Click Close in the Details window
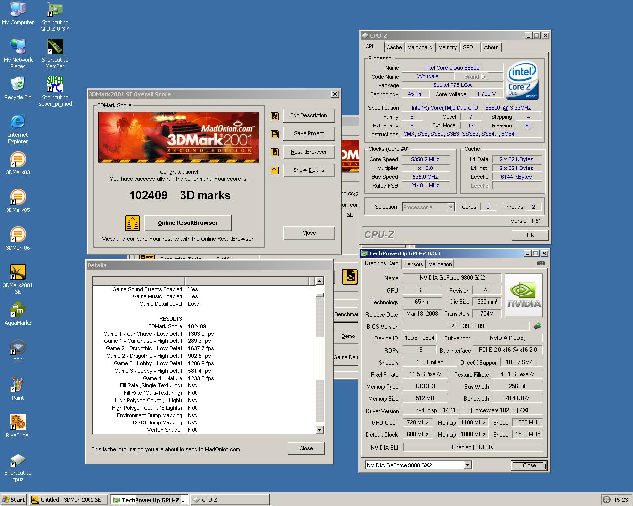 pos(306,449)
